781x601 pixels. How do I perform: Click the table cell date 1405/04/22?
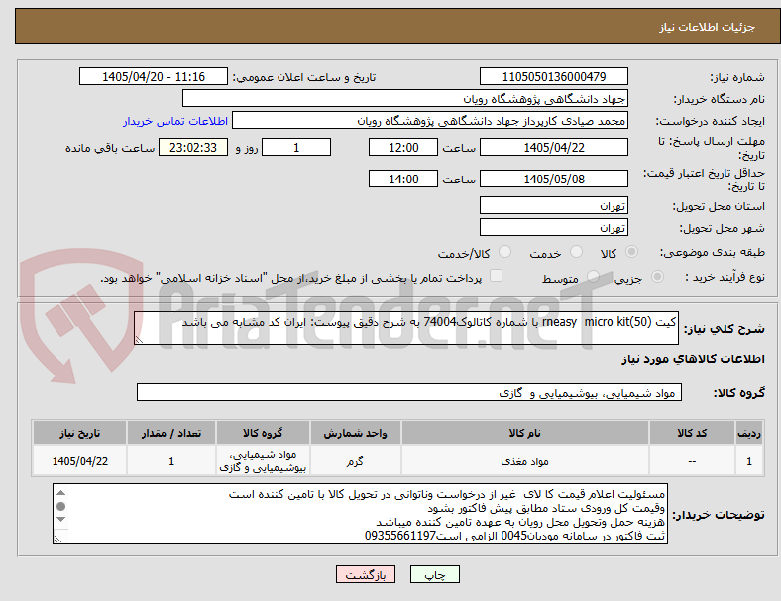(79, 461)
